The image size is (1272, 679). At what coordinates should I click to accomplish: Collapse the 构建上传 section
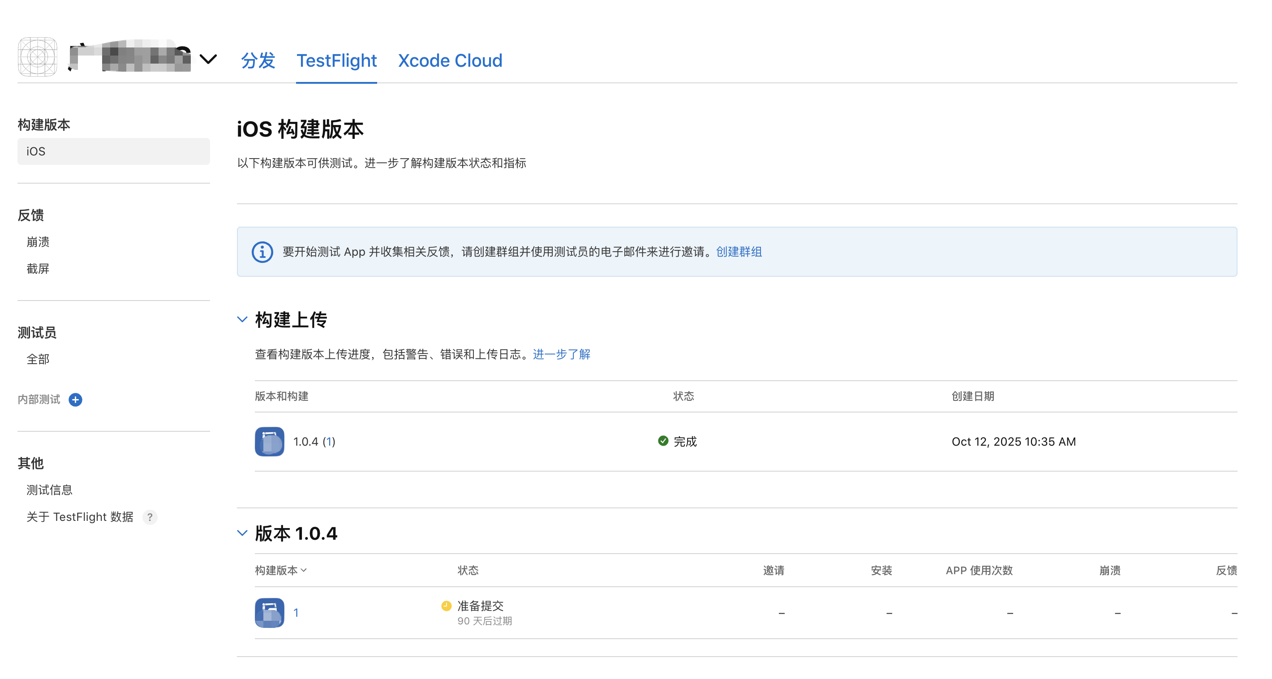[x=242, y=319]
